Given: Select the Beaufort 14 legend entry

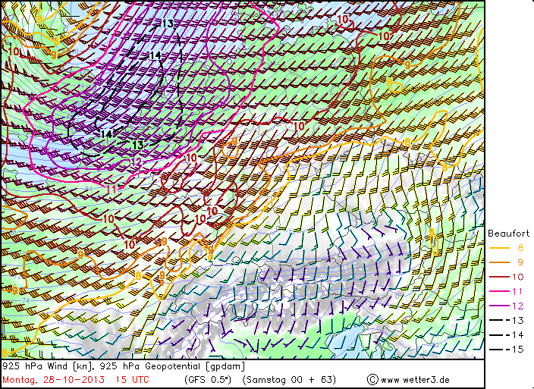Looking at the screenshot, I should [x=507, y=335].
